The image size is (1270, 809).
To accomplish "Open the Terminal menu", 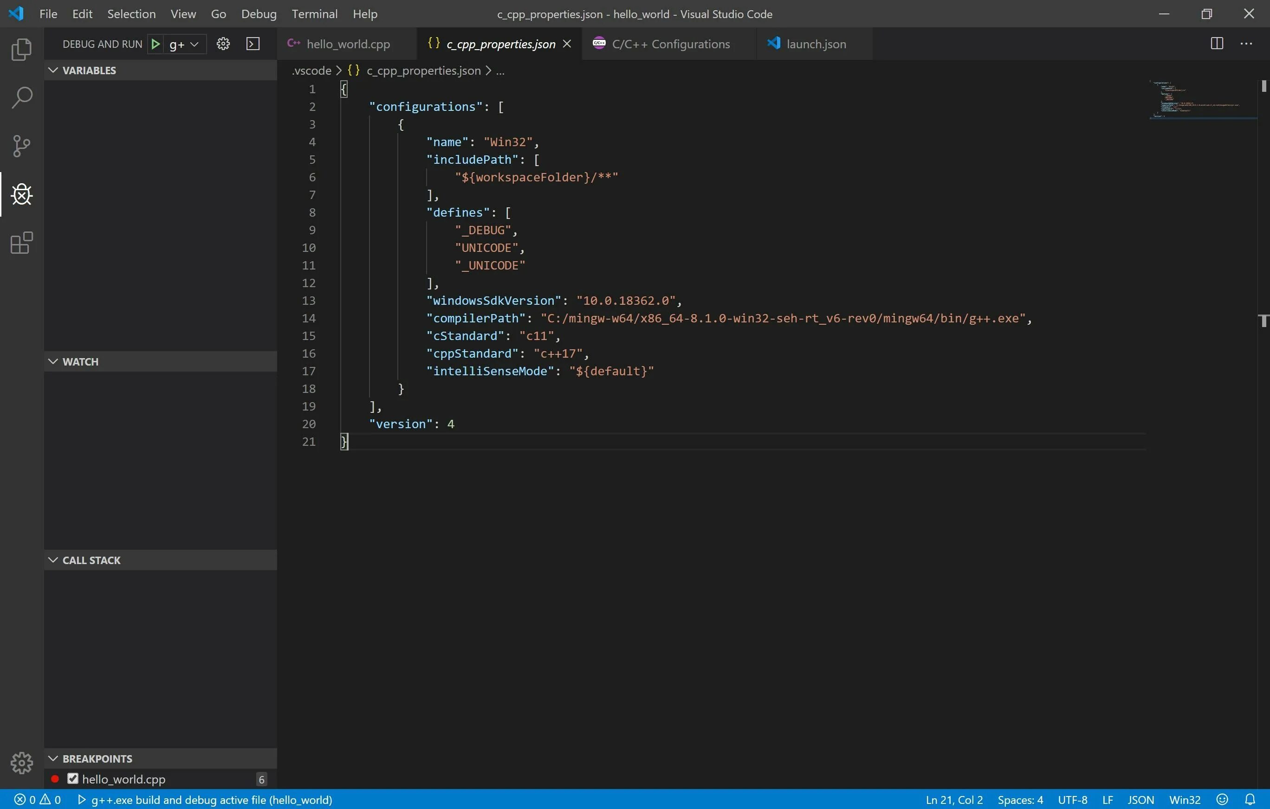I will tap(314, 14).
